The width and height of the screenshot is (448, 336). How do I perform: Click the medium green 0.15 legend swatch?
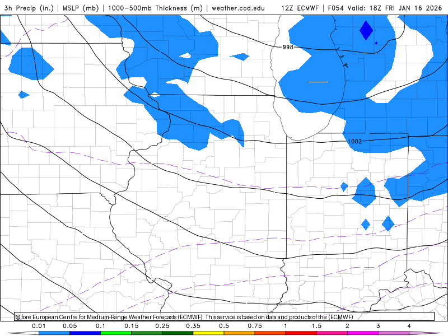[147, 333]
